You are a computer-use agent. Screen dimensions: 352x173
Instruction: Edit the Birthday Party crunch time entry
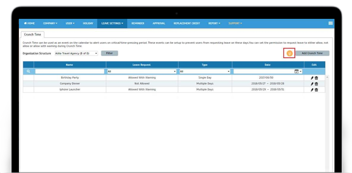point(312,78)
